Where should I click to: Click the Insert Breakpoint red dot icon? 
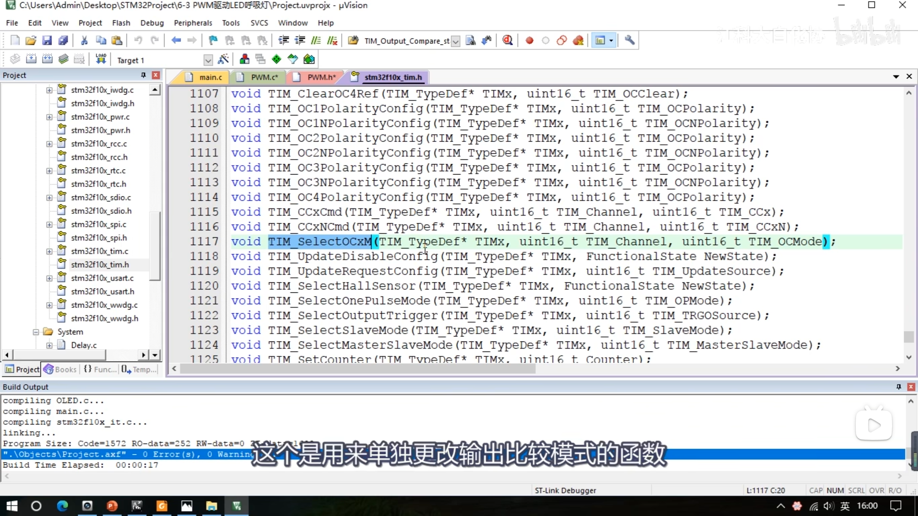tap(529, 40)
